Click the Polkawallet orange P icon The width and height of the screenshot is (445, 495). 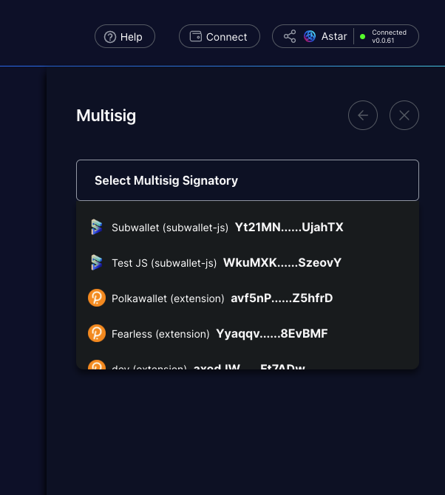coord(96,298)
